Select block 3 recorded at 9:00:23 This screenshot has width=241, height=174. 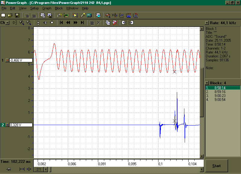(223, 96)
